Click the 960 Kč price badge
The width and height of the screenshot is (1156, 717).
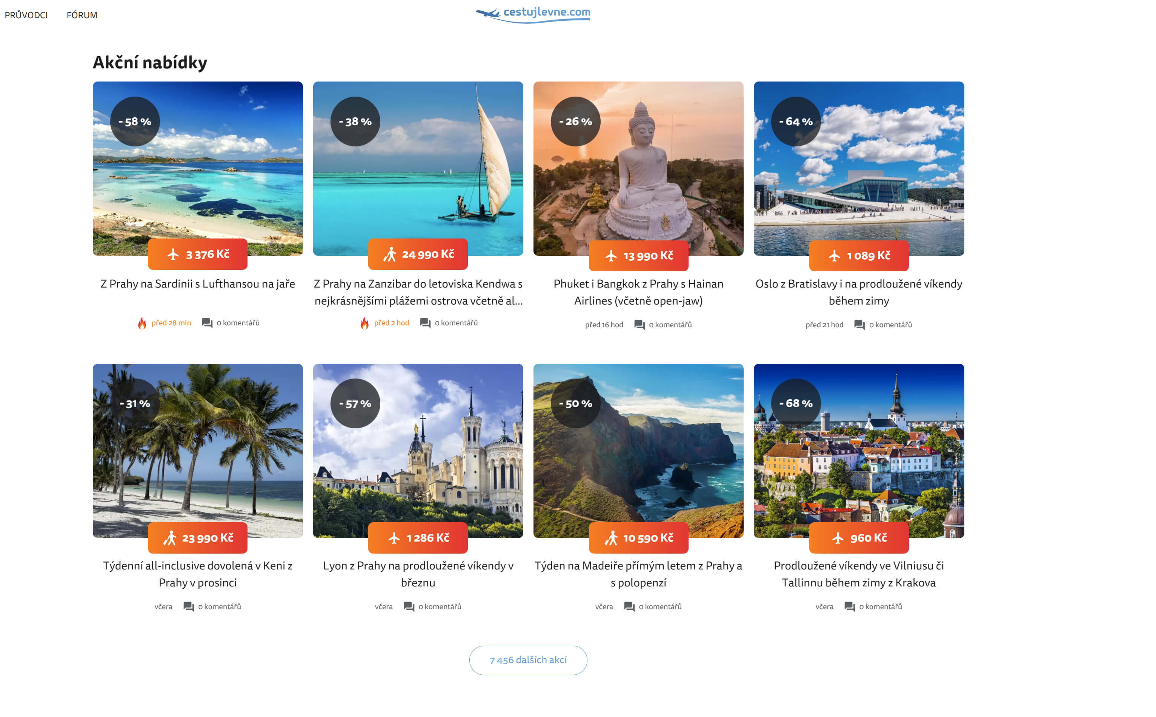coord(858,538)
